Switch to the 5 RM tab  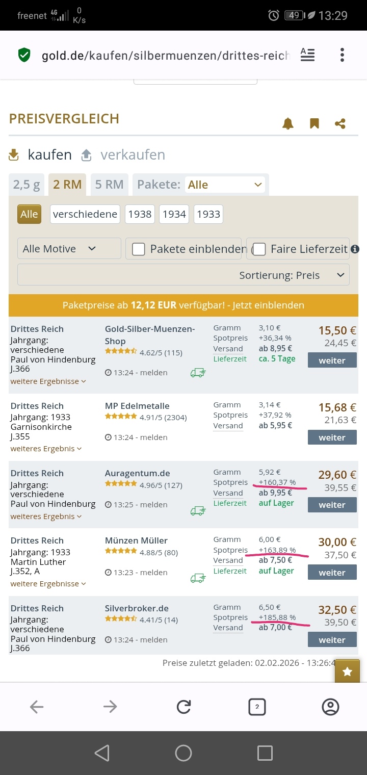(x=109, y=185)
